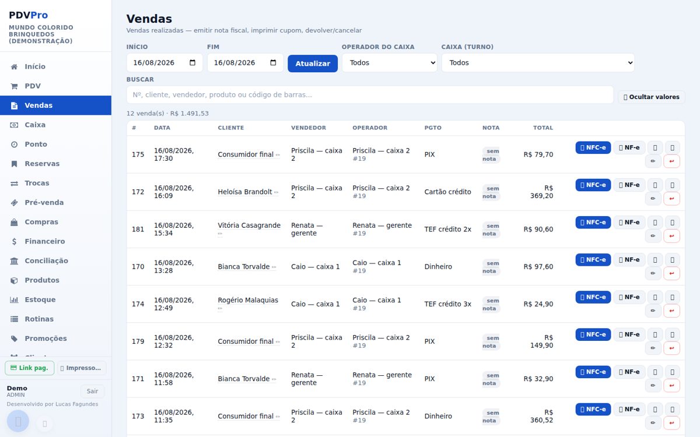Cancel sale 172 via the red arrow icon
This screenshot has width=700, height=437.
coord(672,199)
